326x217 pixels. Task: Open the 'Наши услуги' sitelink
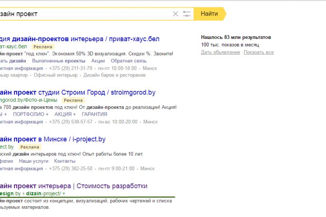point(34,161)
